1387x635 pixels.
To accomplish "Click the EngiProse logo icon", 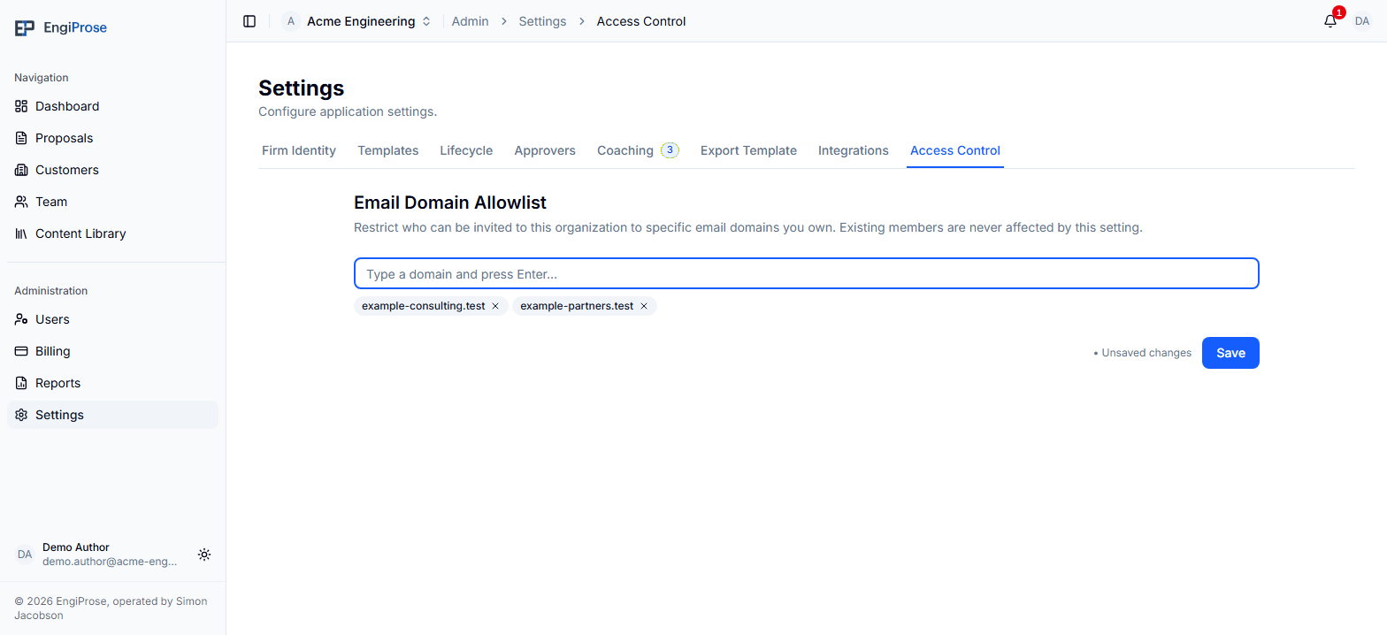I will pos(25,28).
